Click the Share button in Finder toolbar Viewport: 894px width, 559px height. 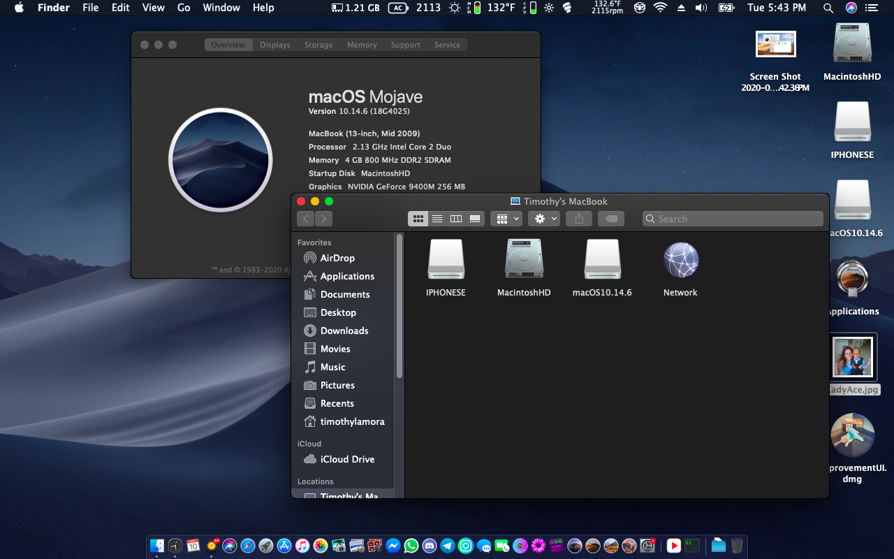pyautogui.click(x=579, y=219)
